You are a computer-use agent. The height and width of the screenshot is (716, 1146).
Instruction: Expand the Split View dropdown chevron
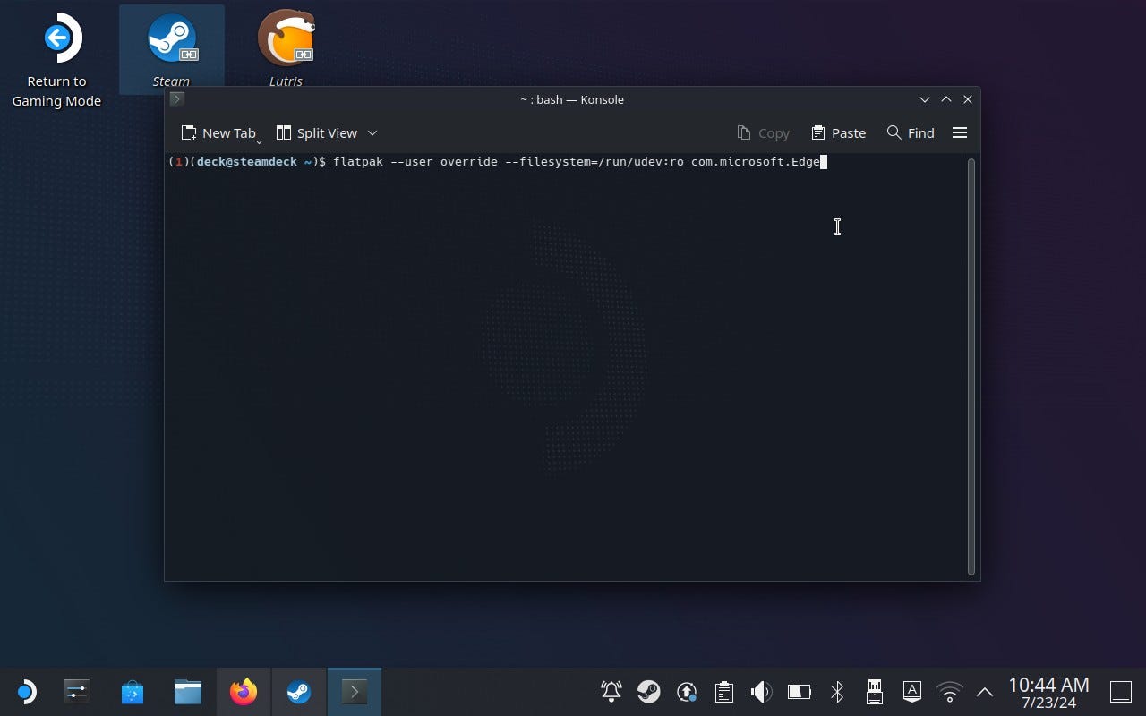point(372,132)
